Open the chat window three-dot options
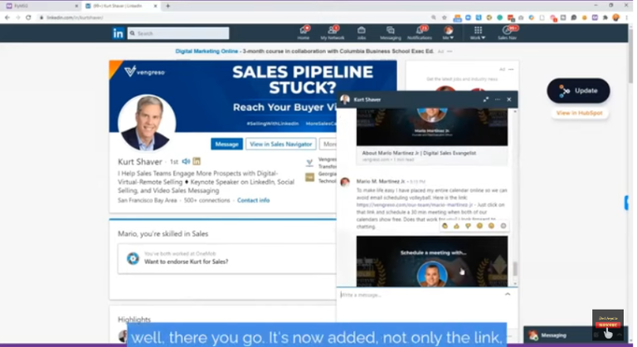The width and height of the screenshot is (637, 347). pyautogui.click(x=498, y=100)
